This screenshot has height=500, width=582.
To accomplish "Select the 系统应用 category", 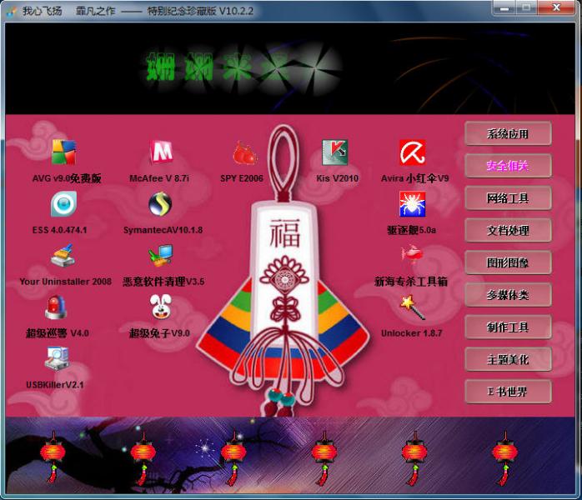I will pos(508,133).
